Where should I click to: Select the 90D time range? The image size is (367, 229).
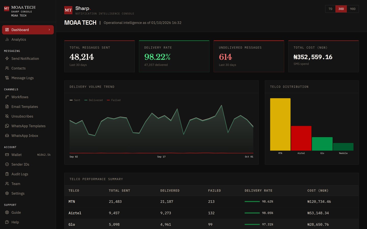pos(353,9)
